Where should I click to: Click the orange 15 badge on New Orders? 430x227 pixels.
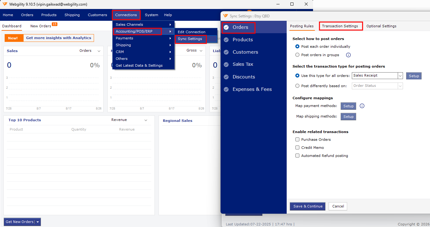54,24
